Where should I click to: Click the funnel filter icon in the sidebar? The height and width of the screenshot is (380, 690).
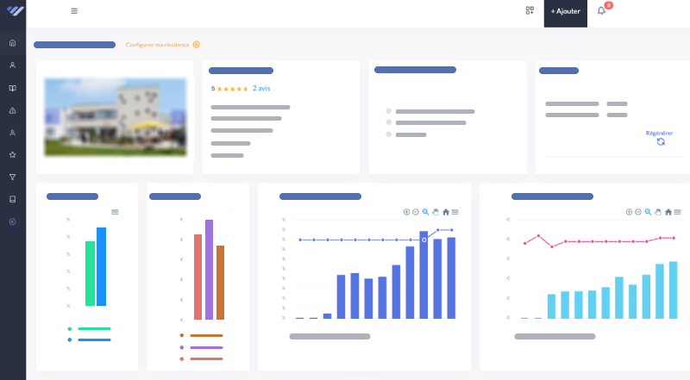coord(12,178)
